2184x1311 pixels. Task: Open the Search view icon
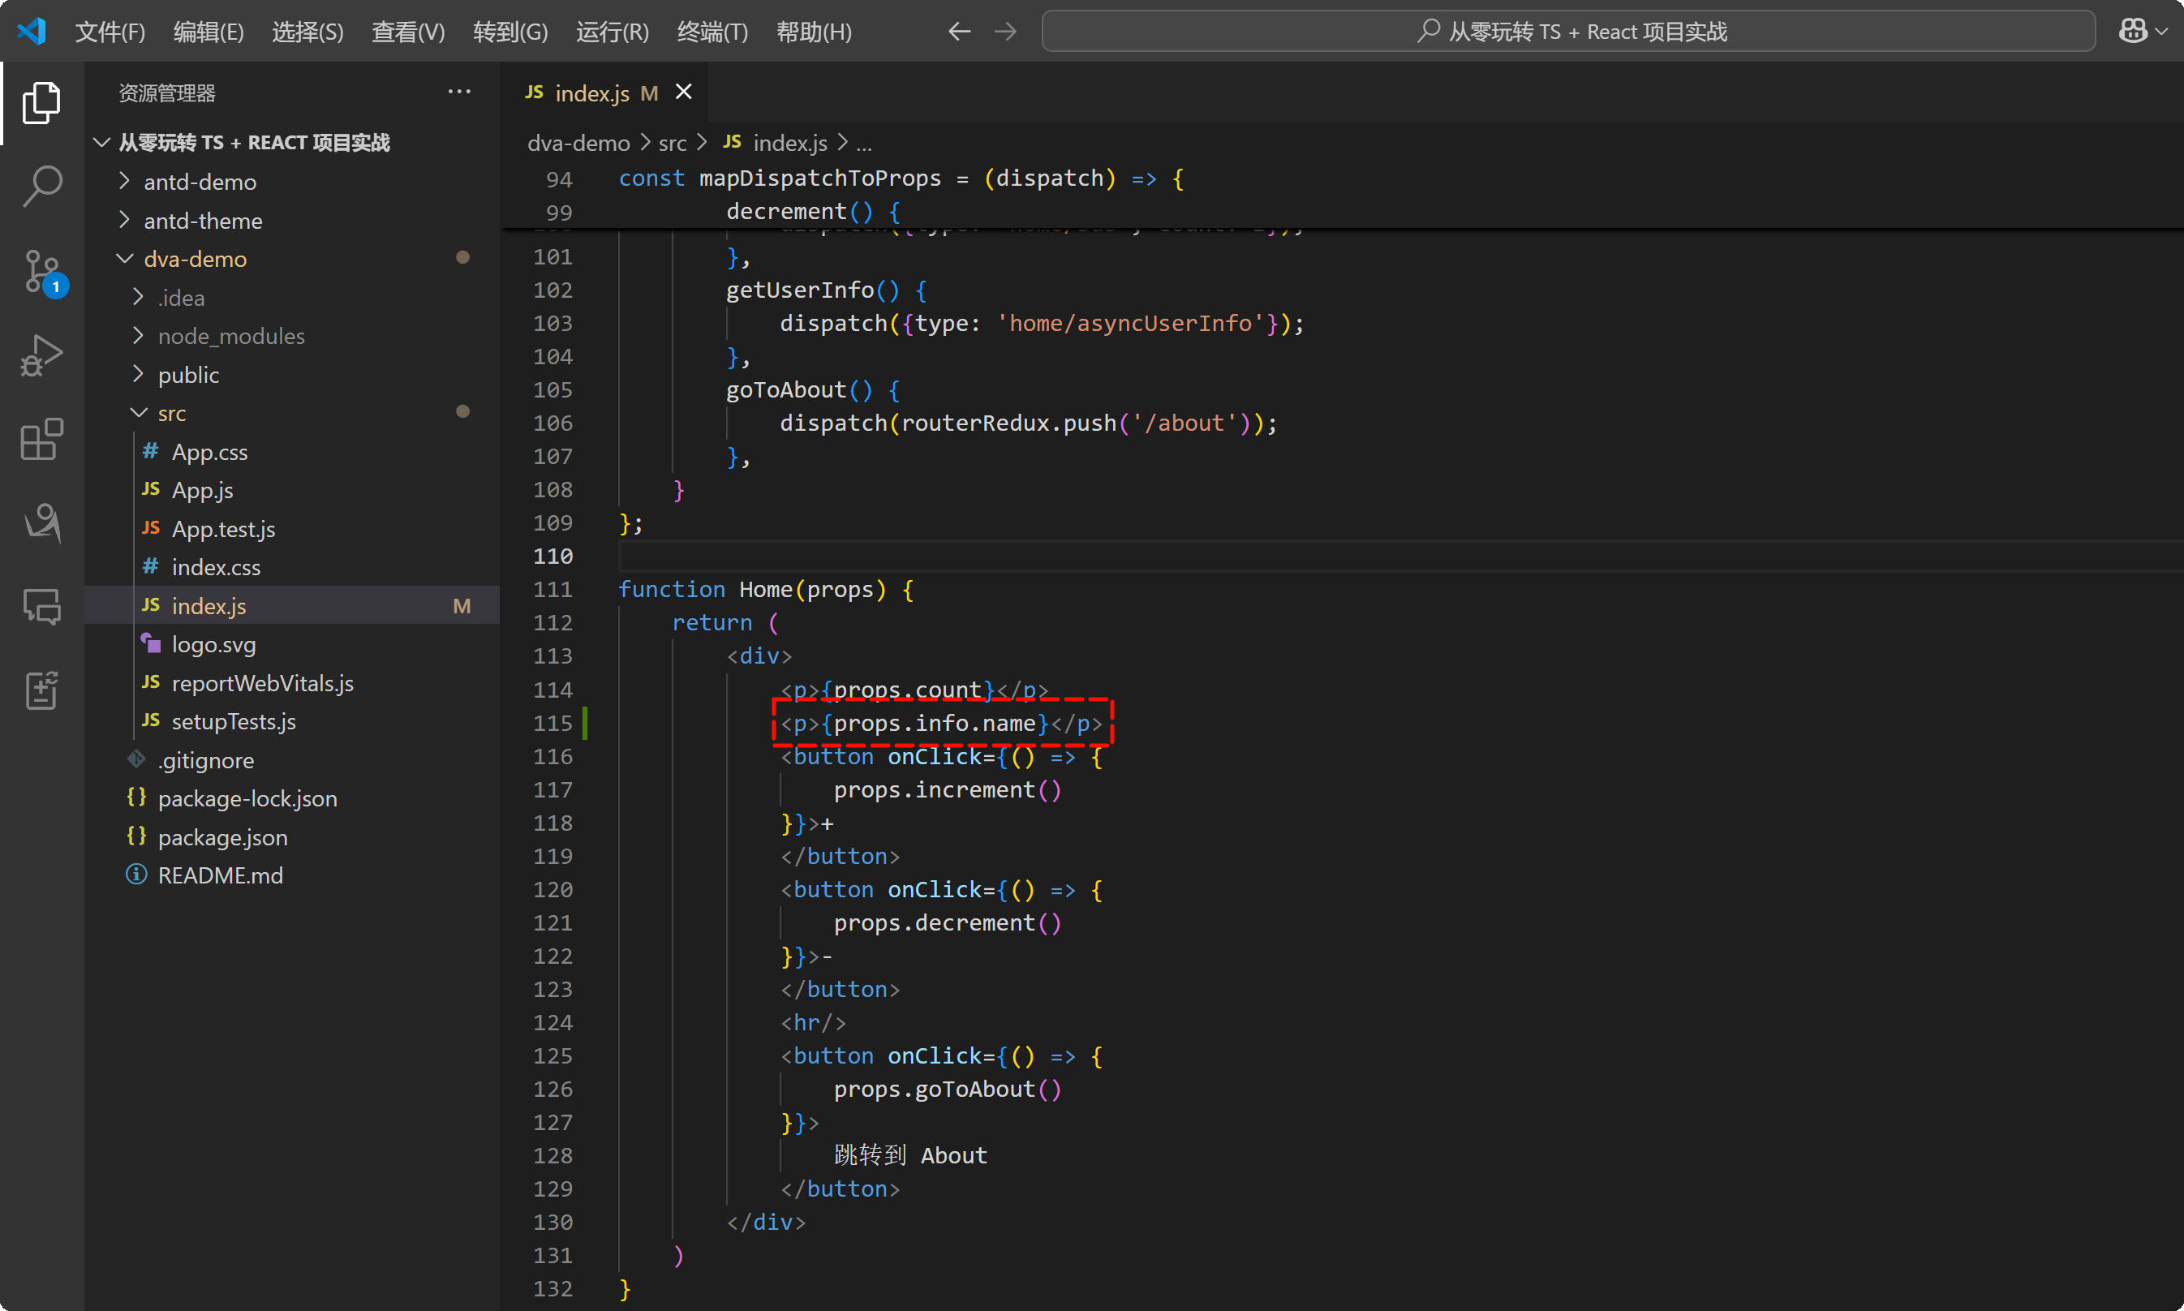tap(41, 187)
